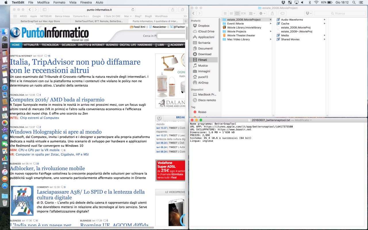Expand the Audio Waveforms folder arrow
Screen dimensions: 368x230
coord(324,20)
